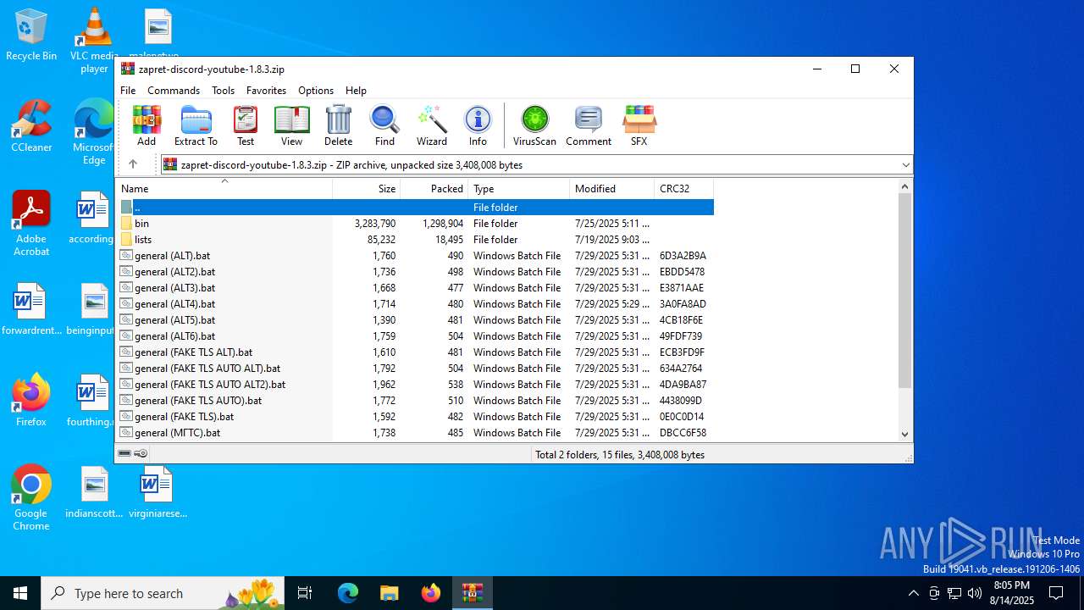This screenshot has height=610, width=1084.
Task: Open the Comment tool
Action: coord(589,126)
